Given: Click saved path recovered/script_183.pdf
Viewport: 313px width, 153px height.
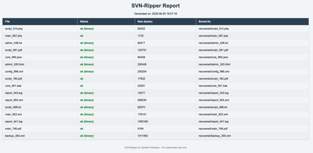Looking at the screenshot, I should 213,79.
